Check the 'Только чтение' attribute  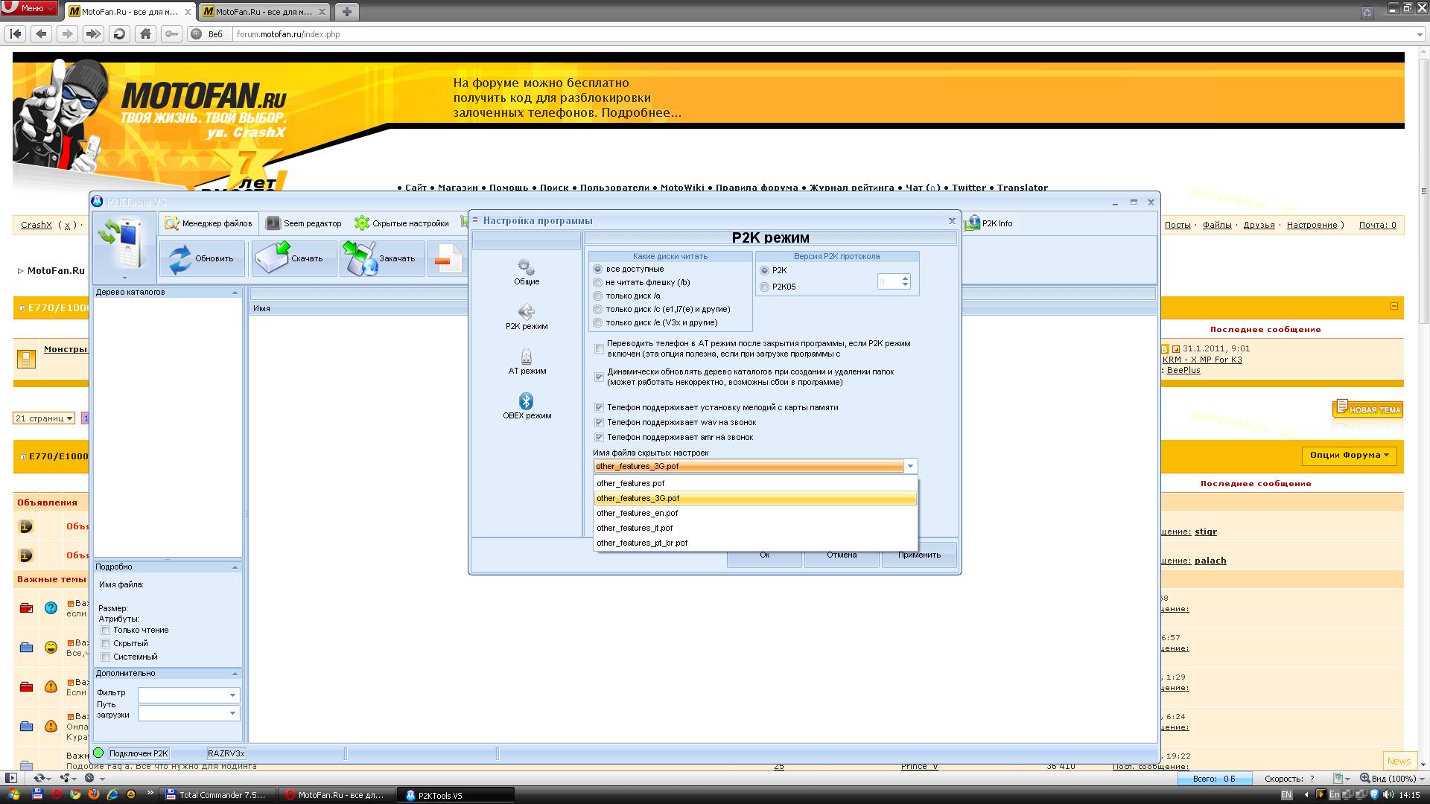click(x=106, y=630)
